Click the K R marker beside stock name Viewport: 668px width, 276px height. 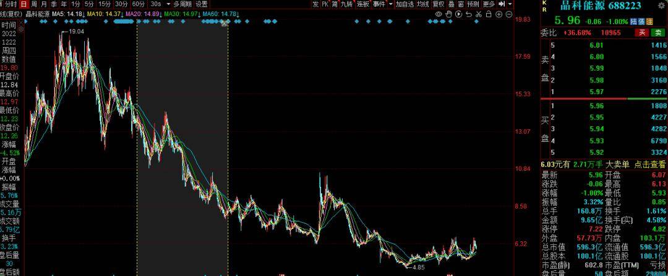tap(544, 5)
